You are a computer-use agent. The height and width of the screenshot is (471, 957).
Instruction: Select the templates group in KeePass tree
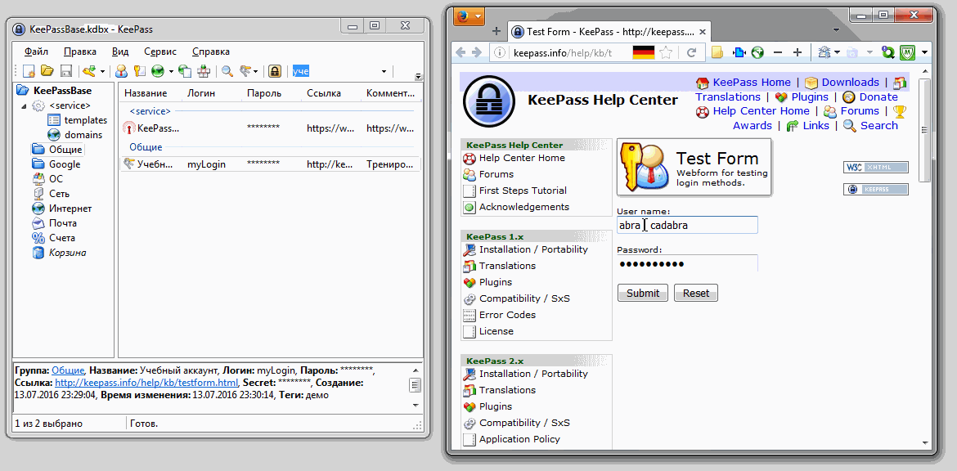pos(85,120)
